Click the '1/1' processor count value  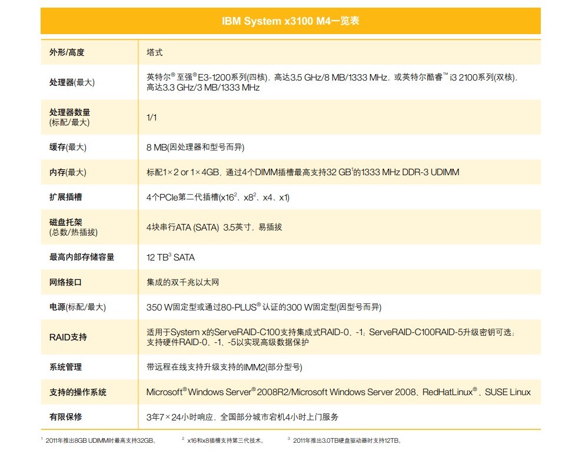coord(151,118)
